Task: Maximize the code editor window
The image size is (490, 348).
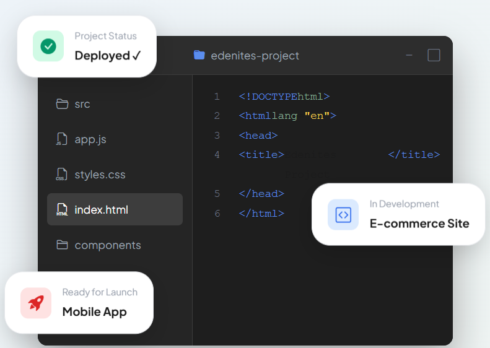Action: click(434, 55)
